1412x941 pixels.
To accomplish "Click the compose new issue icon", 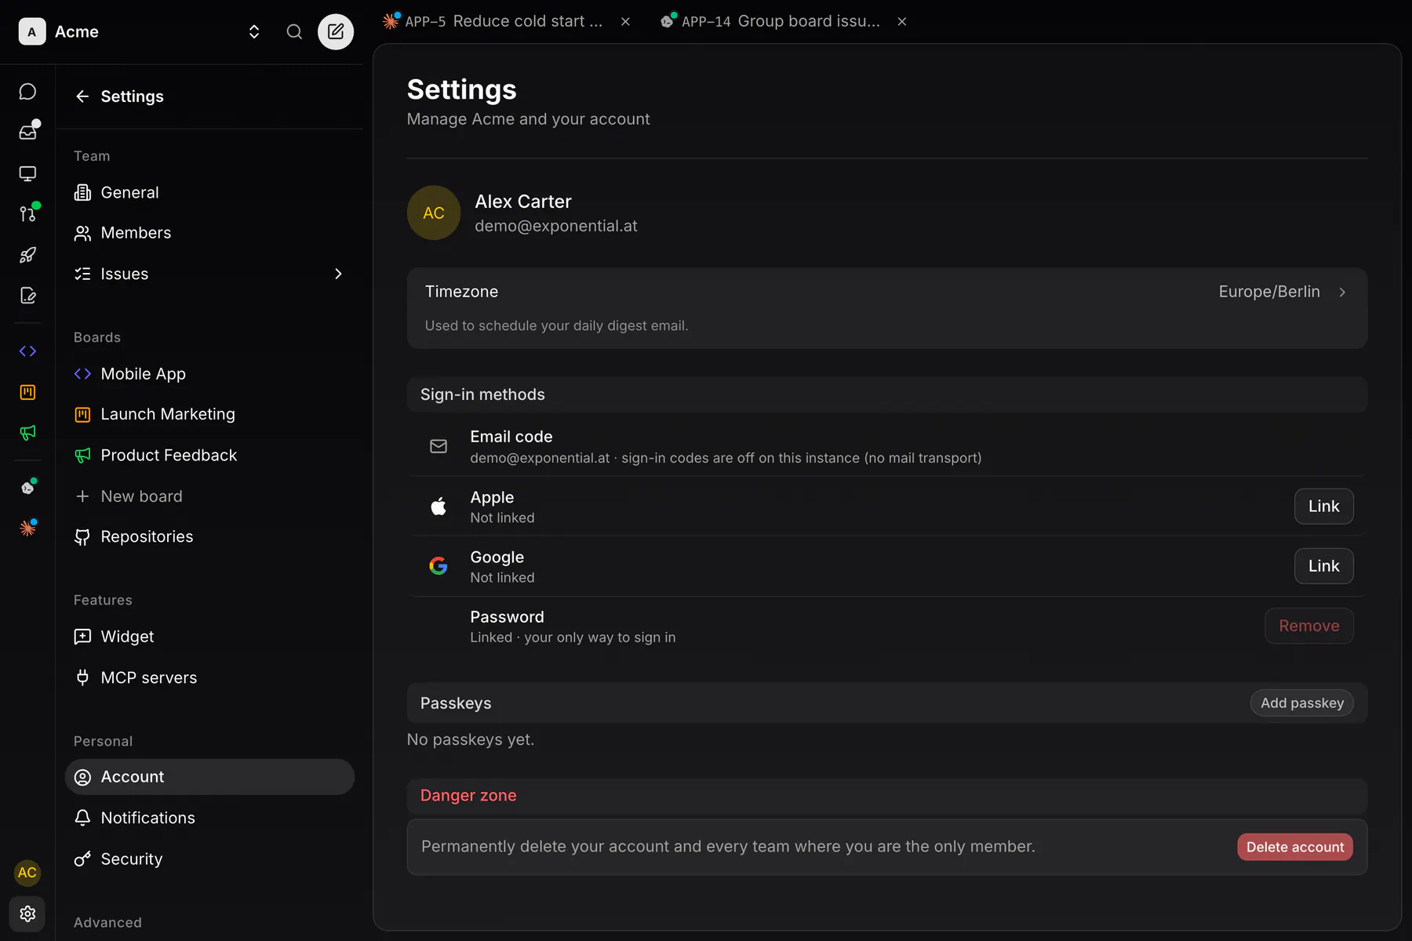I will pos(336,31).
